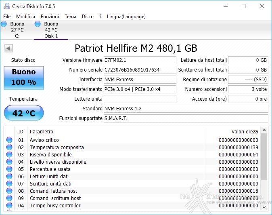
Task: Click the scroll down arrow of SMART list
Action: pyautogui.click(x=264, y=207)
